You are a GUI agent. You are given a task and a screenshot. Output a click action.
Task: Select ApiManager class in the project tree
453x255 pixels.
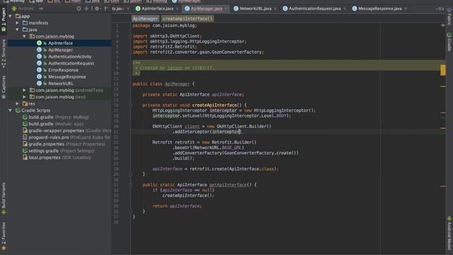click(x=60, y=50)
